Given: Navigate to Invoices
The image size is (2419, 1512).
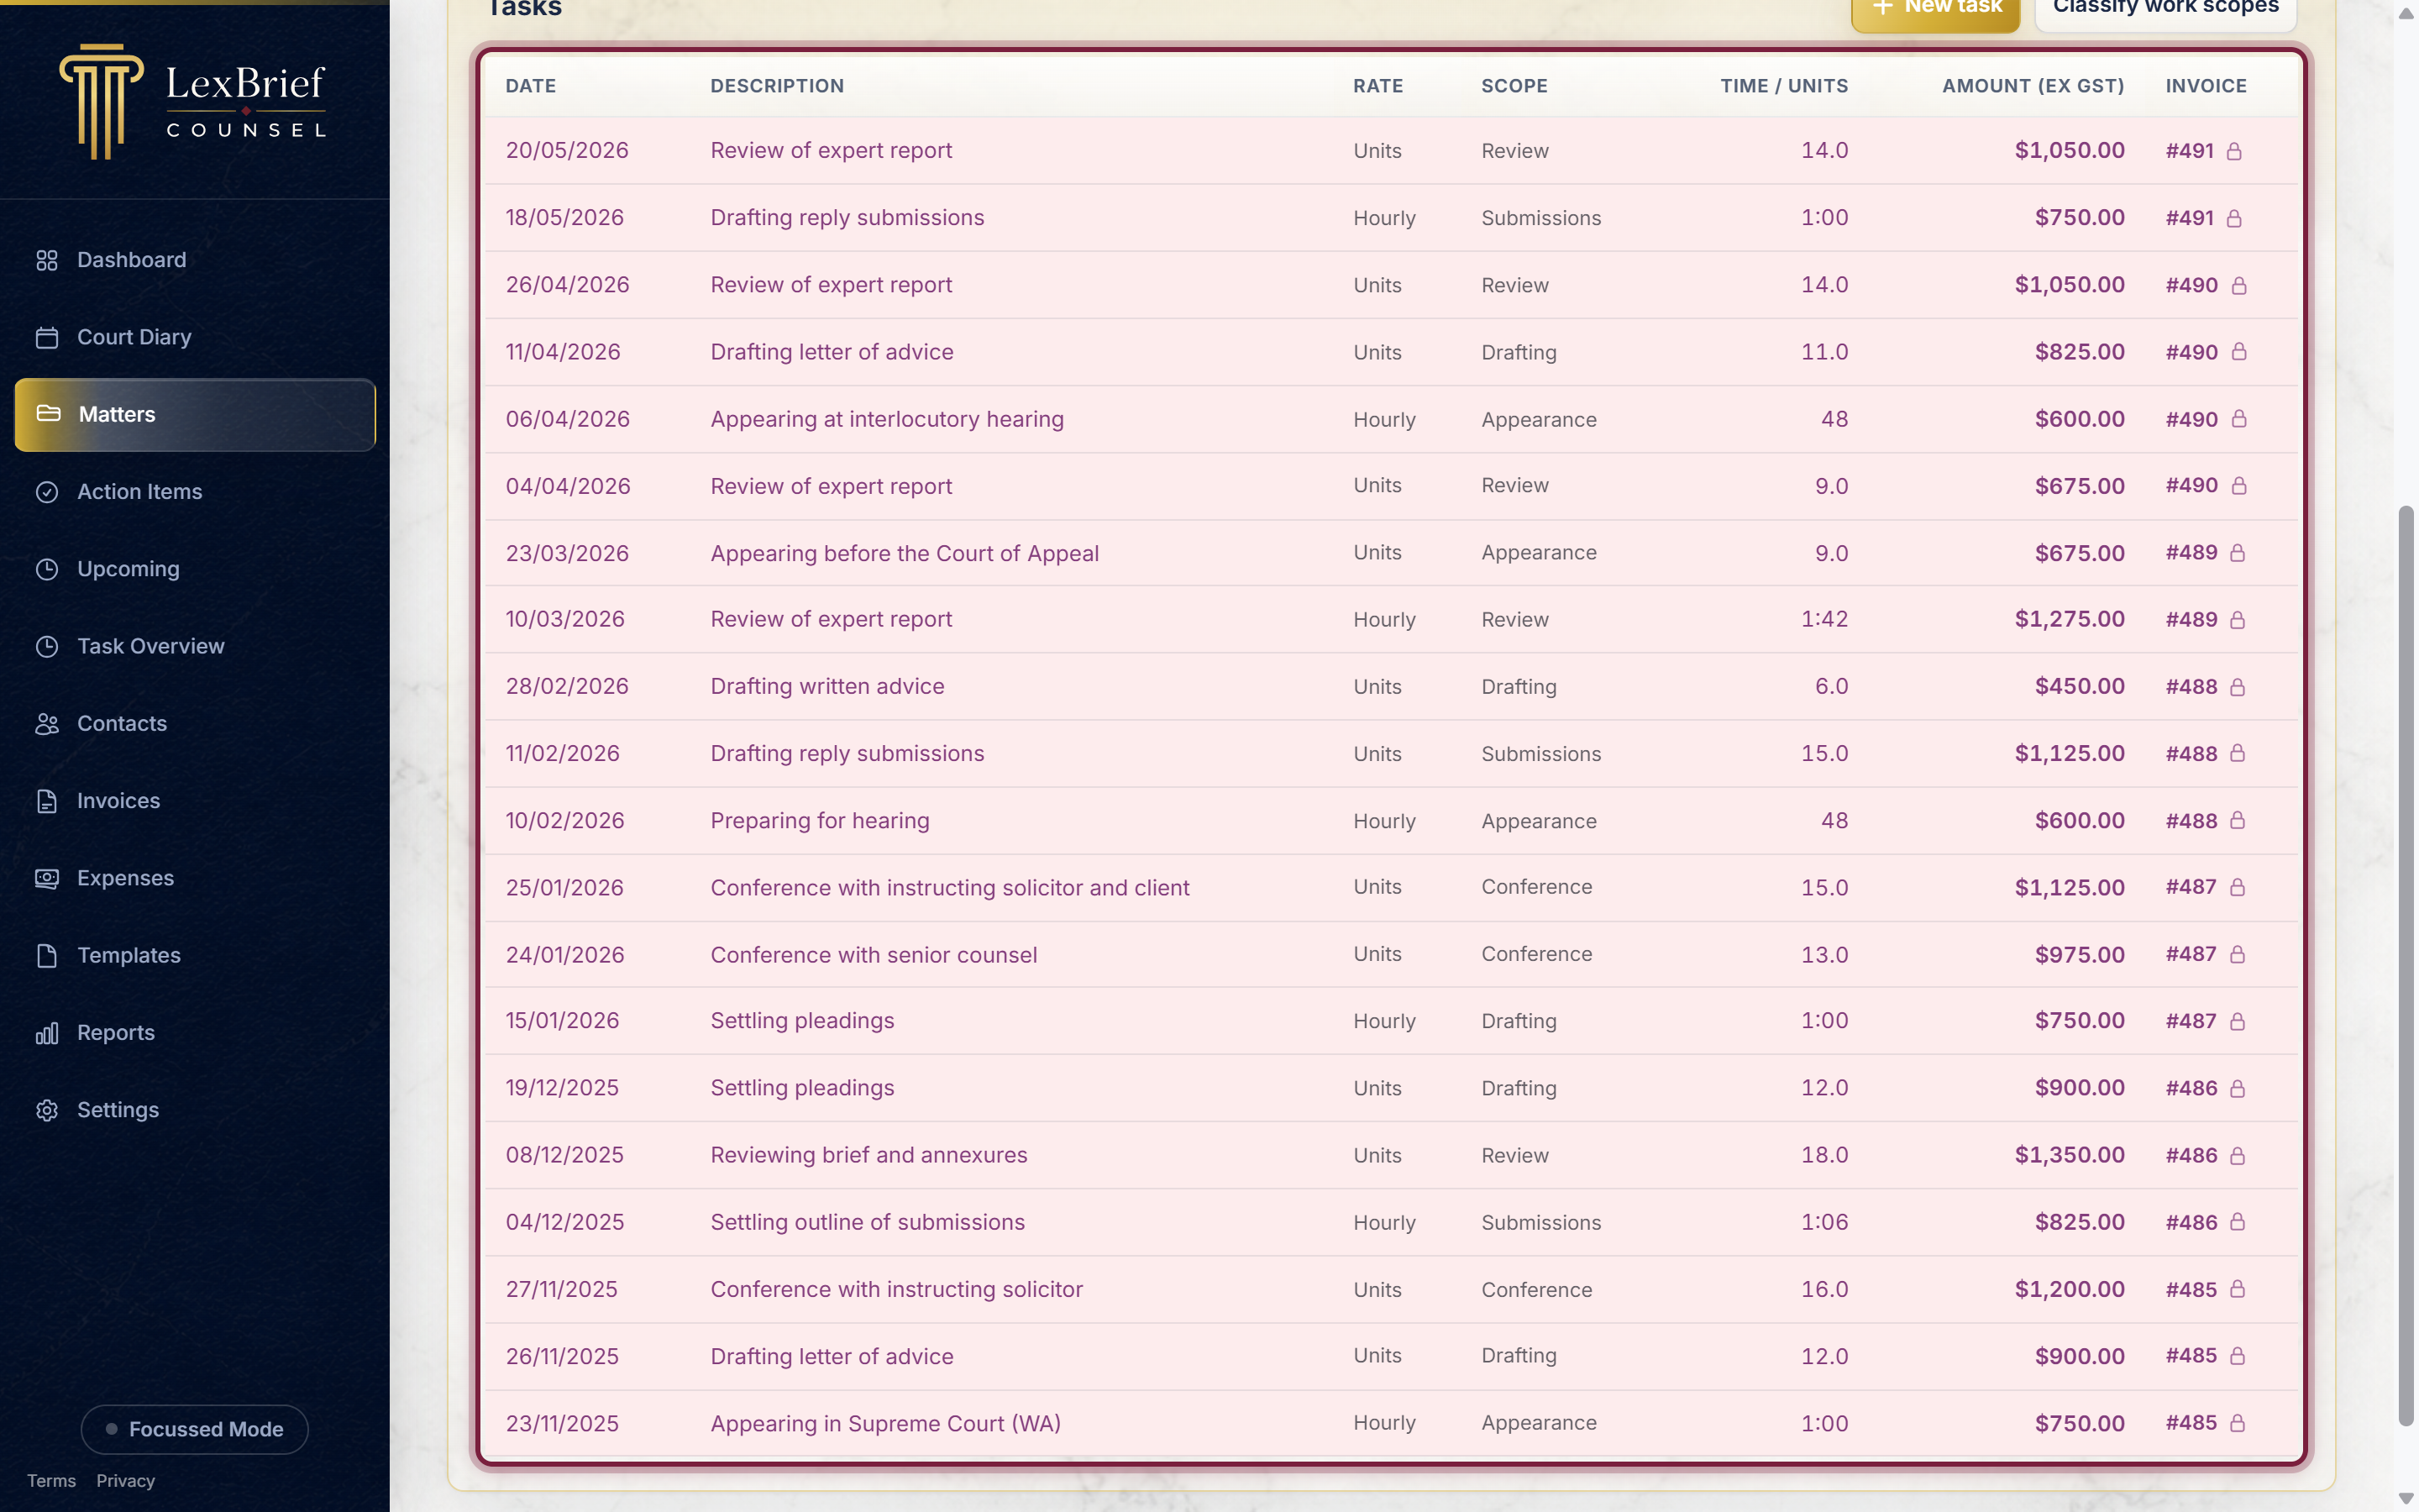Looking at the screenshot, I should (x=195, y=801).
